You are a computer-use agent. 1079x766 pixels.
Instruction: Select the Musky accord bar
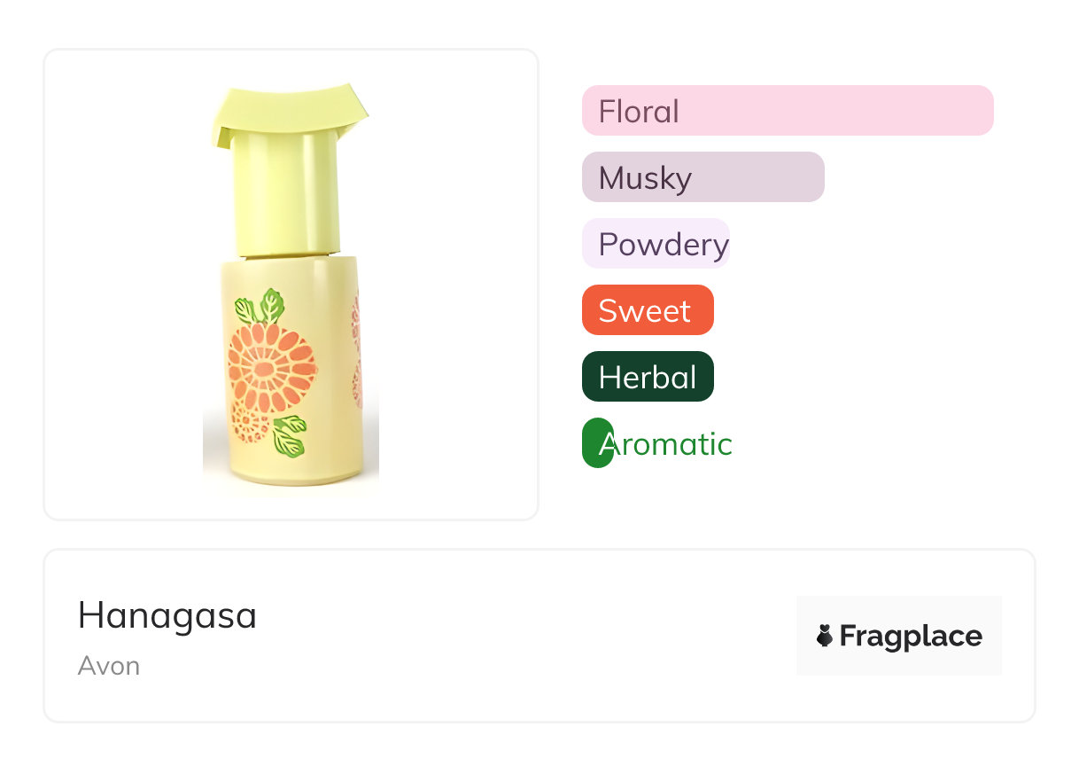point(703,177)
